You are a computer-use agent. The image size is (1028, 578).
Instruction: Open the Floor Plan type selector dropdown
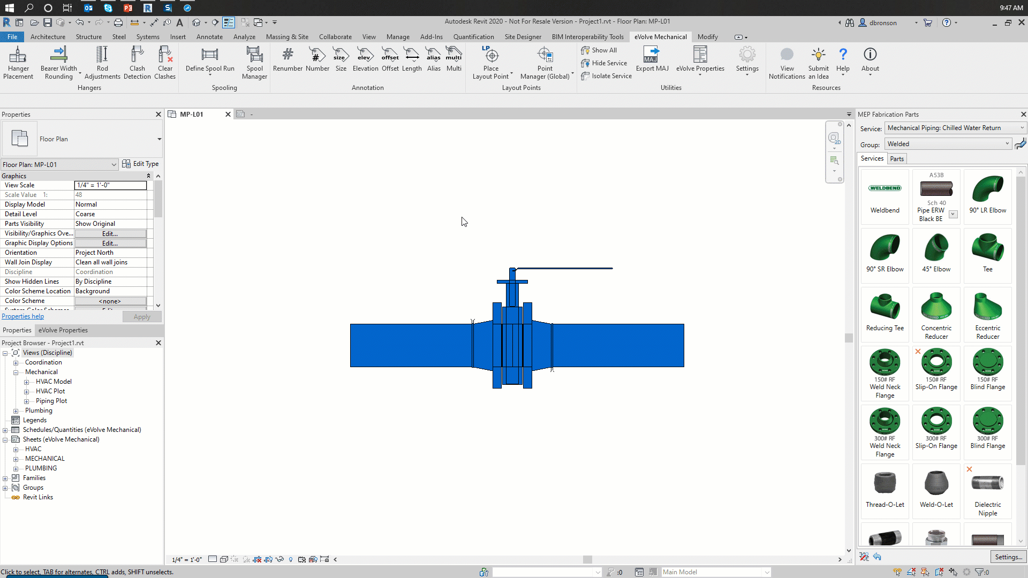159,139
